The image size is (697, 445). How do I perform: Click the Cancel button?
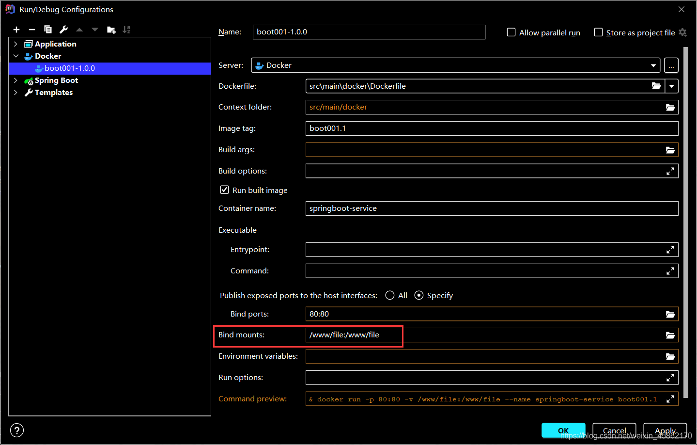(x=614, y=430)
